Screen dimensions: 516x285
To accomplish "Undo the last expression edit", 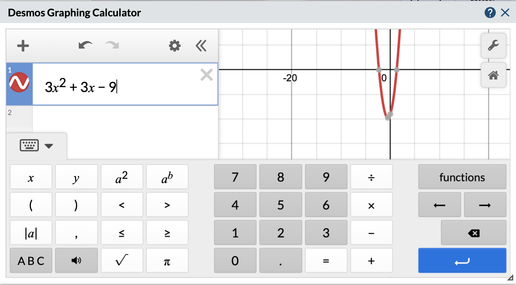I will click(x=85, y=45).
